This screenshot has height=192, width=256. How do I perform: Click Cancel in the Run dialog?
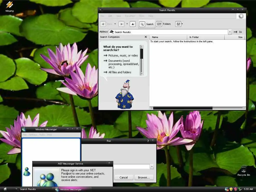(123, 177)
